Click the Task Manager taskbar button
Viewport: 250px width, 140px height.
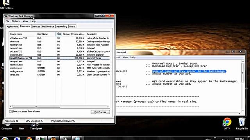click(41, 138)
